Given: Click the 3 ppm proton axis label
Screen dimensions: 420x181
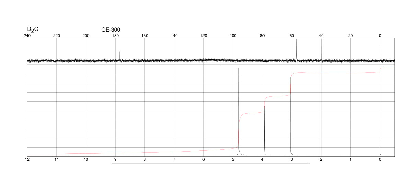Looking at the screenshot, I should [x=292, y=160].
